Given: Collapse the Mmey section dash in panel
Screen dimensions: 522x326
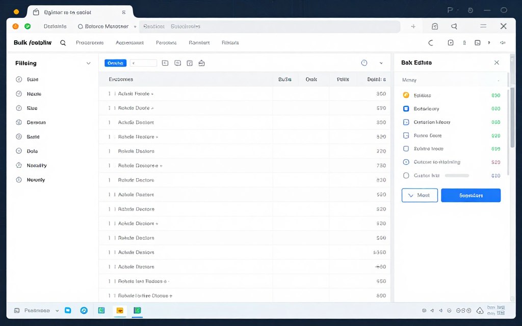Looking at the screenshot, I should (x=499, y=80).
